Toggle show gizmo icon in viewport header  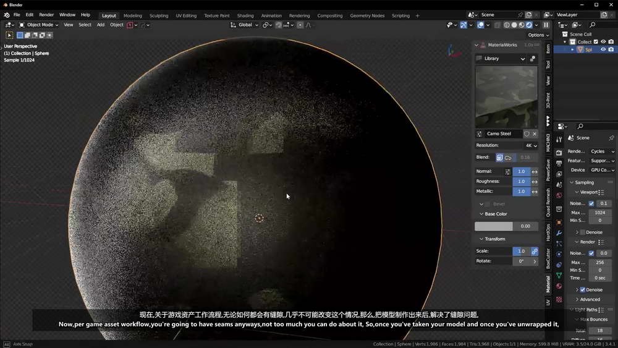pos(463,25)
